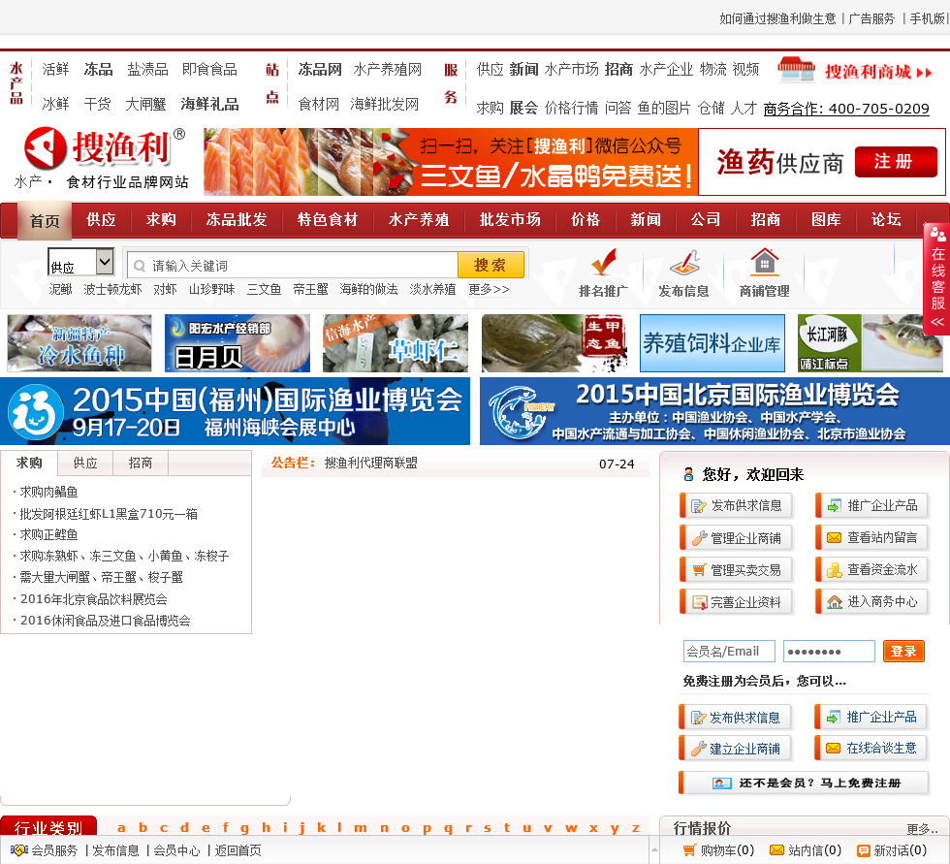Open 完善企业资料 document button

pyautogui.click(x=737, y=602)
